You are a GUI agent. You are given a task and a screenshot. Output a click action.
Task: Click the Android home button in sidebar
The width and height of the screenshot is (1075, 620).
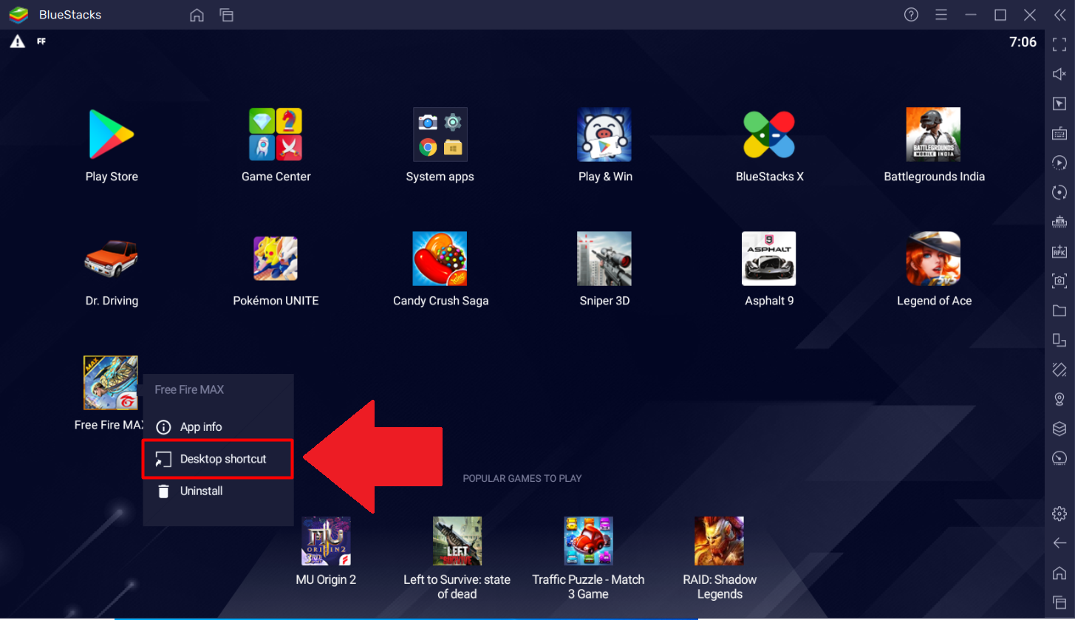click(1059, 573)
